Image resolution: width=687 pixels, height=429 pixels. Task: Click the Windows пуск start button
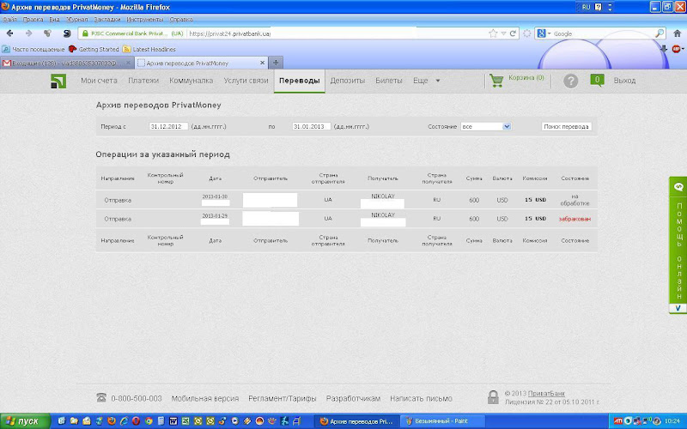coord(25,421)
